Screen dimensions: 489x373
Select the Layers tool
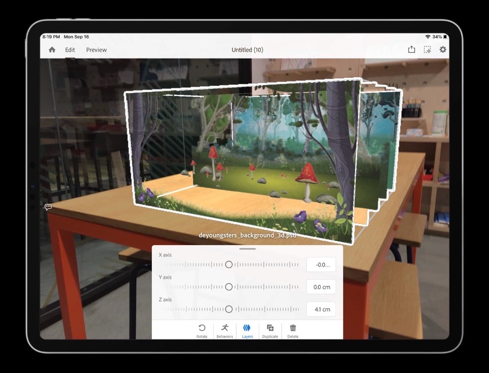click(247, 331)
